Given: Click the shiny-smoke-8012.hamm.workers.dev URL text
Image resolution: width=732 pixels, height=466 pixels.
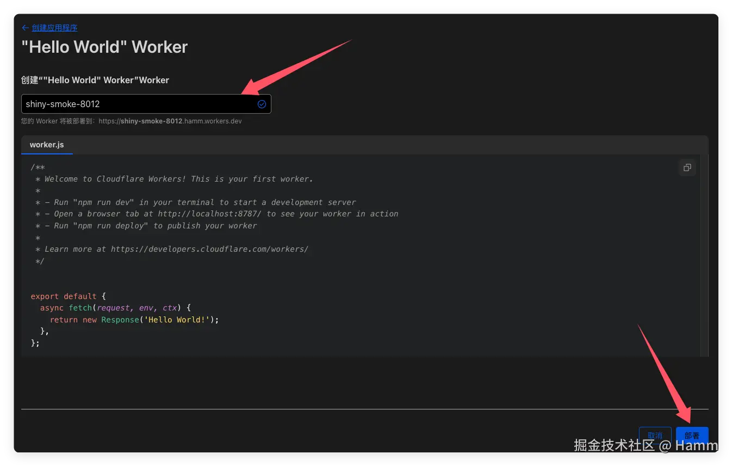Looking at the screenshot, I should (170, 121).
